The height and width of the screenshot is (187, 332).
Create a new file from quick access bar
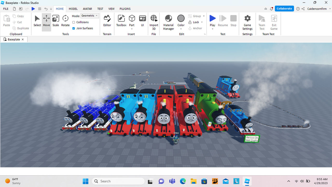click(15, 9)
